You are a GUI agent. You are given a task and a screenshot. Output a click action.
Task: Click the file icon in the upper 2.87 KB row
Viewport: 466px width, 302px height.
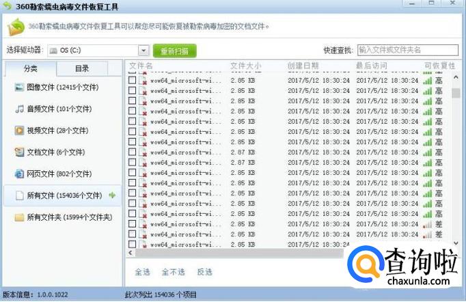tap(143, 152)
